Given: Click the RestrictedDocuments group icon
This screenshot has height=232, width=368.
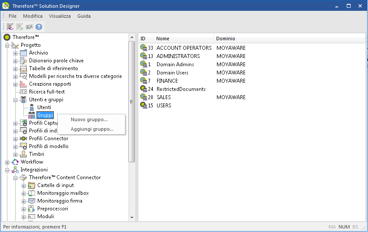Looking at the screenshot, I should pyautogui.click(x=143, y=89).
